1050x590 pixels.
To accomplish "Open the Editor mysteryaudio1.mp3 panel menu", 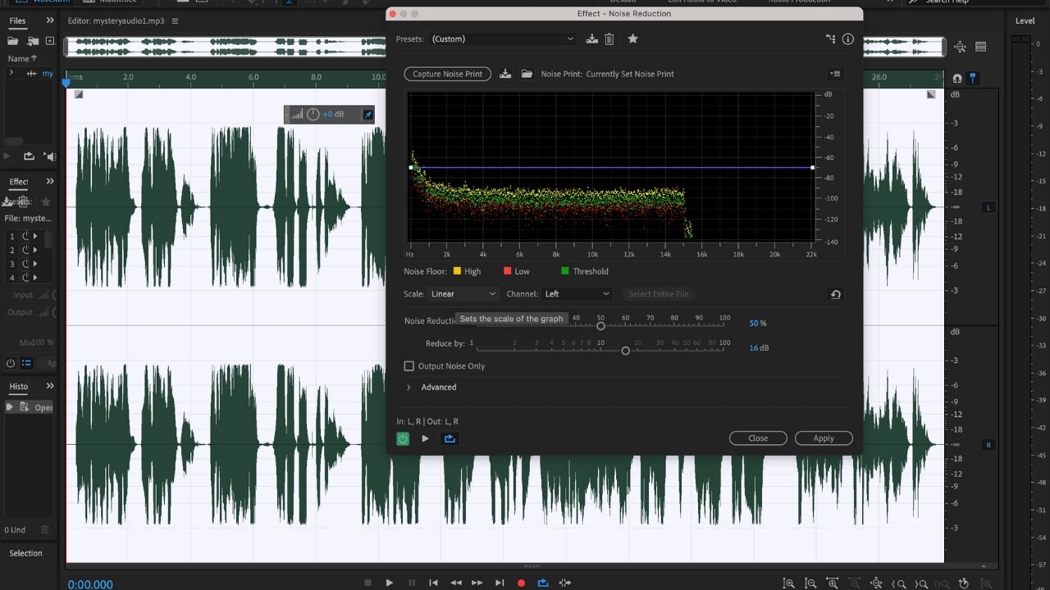I will pyautogui.click(x=175, y=20).
